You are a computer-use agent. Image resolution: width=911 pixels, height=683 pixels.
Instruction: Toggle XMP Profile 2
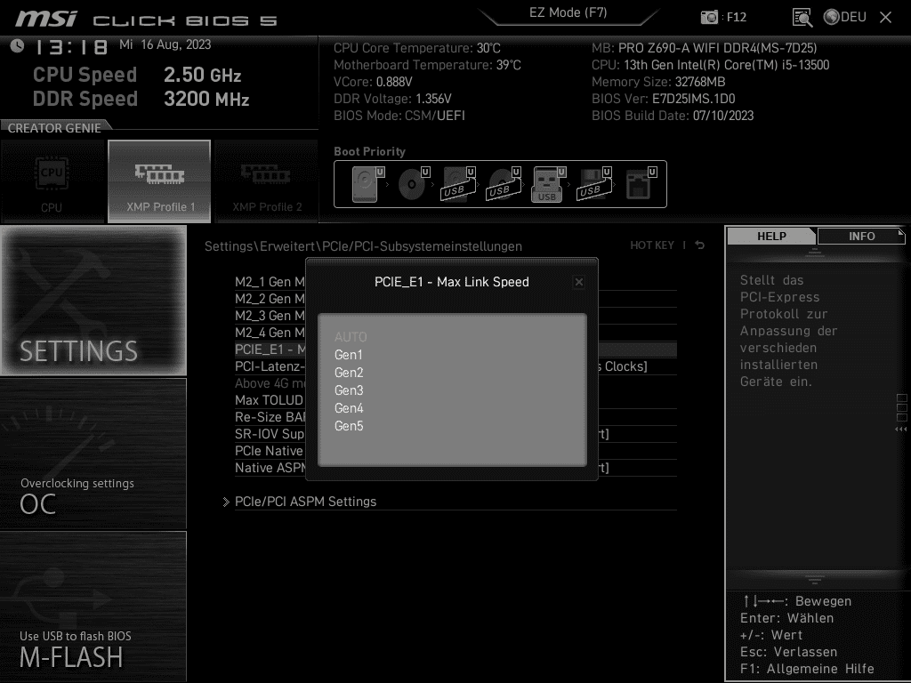[x=267, y=181]
